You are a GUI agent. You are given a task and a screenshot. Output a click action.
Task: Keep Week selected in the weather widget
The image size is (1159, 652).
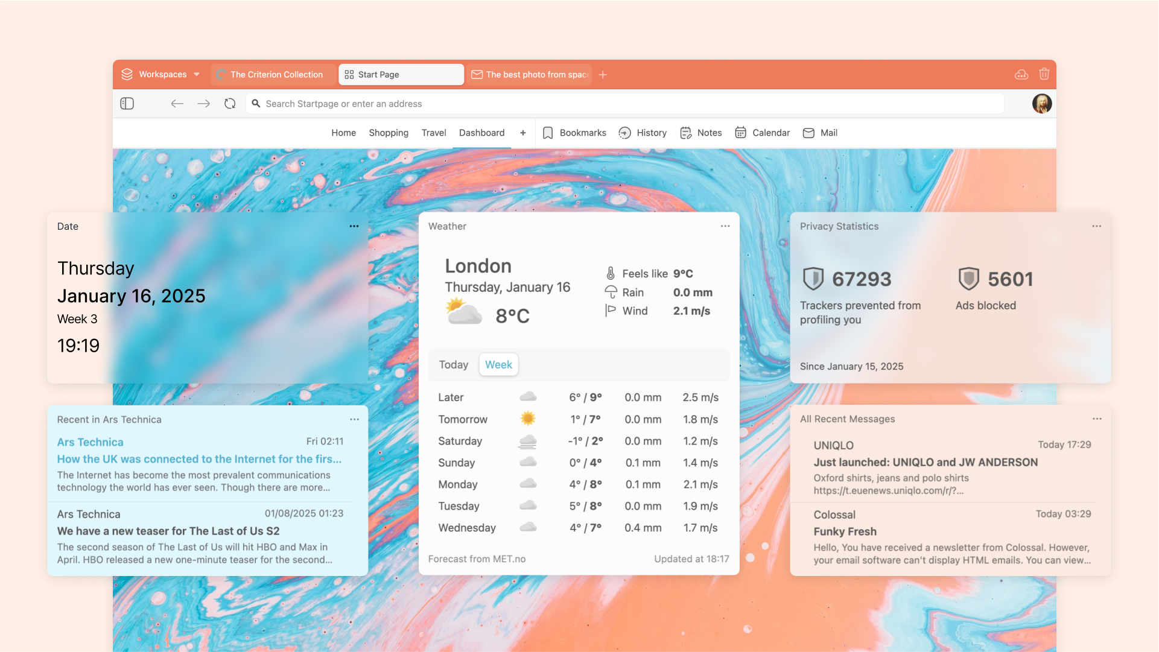point(498,364)
